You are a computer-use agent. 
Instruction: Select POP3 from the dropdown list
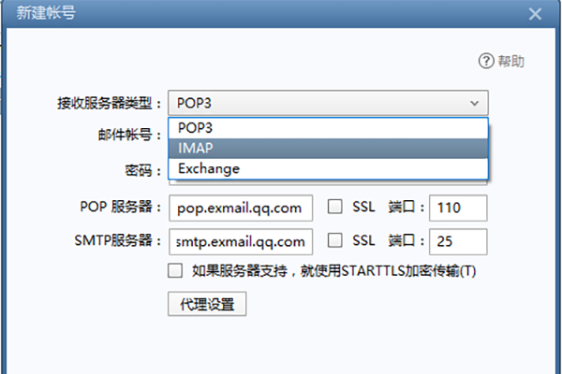(328, 128)
